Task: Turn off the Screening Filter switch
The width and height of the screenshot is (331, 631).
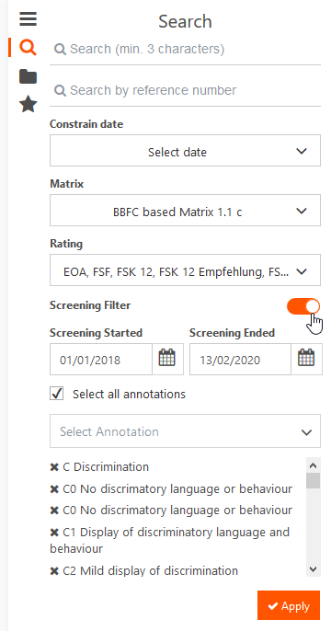Action: (303, 306)
